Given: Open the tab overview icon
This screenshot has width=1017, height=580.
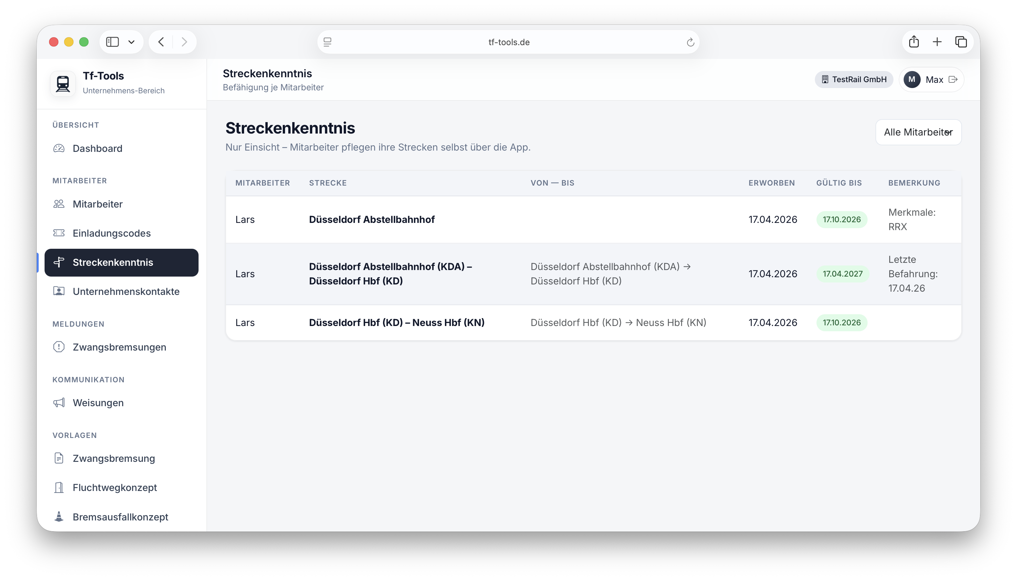Looking at the screenshot, I should (x=961, y=42).
